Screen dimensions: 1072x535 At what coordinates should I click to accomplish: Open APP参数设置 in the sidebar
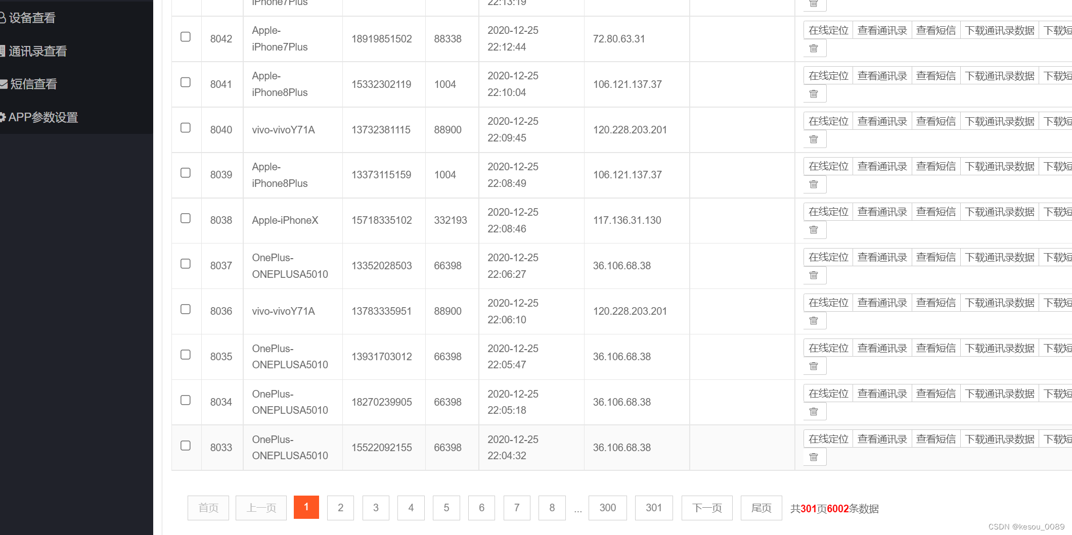click(x=43, y=117)
